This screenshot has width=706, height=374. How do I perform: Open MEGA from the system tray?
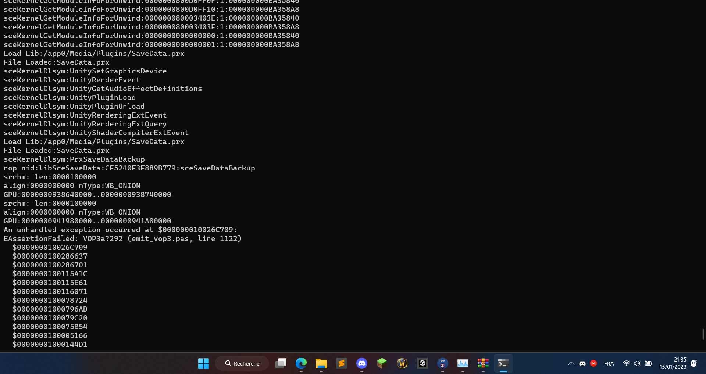593,363
